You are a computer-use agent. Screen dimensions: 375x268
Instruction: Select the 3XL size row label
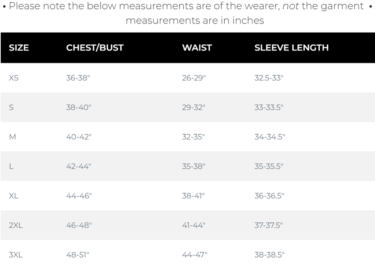16,255
